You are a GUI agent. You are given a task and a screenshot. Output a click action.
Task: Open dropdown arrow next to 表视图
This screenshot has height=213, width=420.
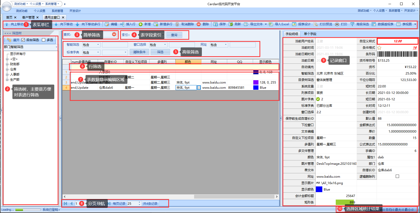(415, 24)
